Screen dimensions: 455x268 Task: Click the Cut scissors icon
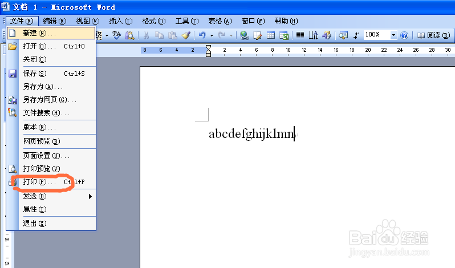click(146, 35)
